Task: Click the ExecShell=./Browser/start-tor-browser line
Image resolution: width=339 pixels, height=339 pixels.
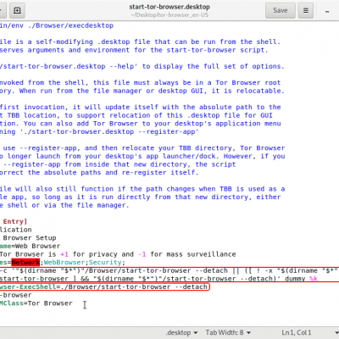Action: pos(103,287)
